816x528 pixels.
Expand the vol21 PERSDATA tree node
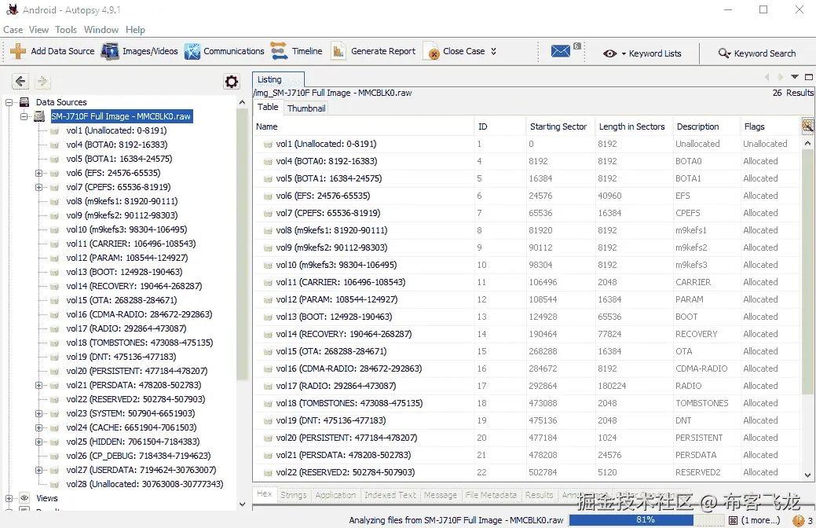point(38,385)
